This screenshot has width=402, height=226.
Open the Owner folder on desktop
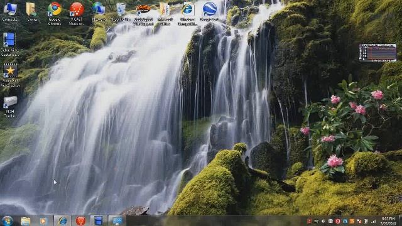[32, 11]
